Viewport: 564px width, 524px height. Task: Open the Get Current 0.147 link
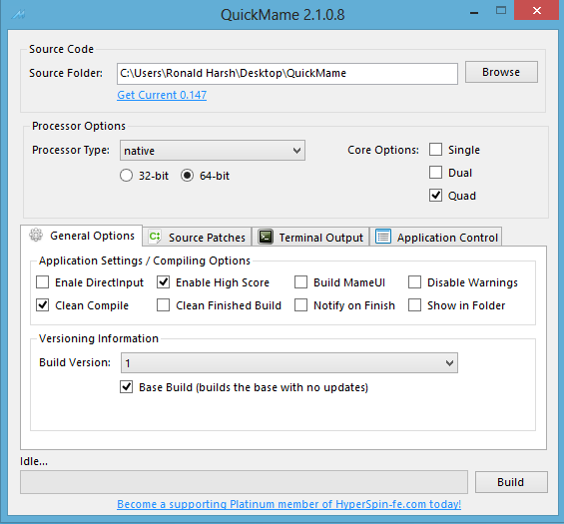pyautogui.click(x=162, y=95)
